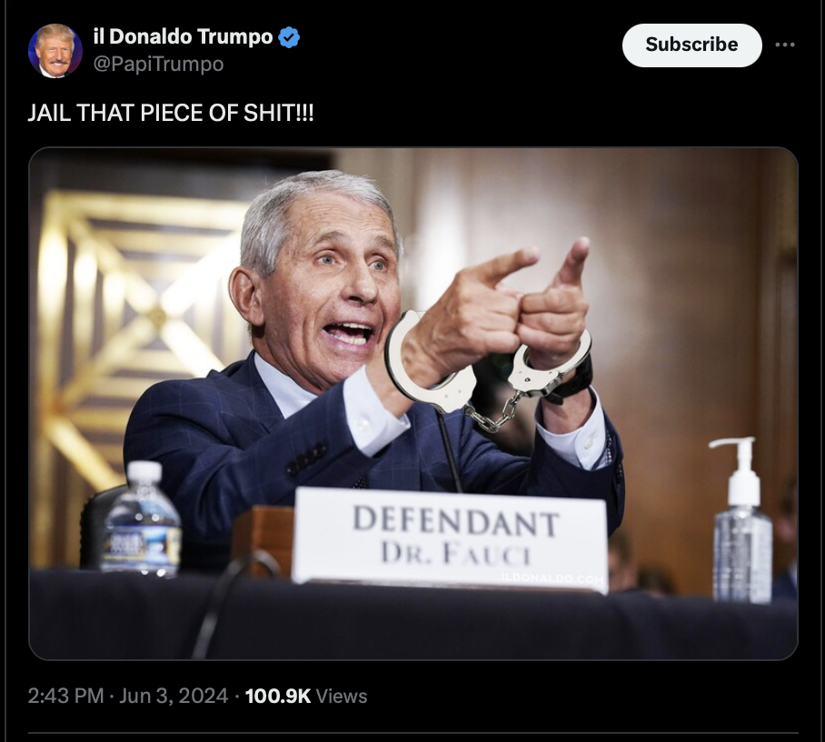Click the 2:43 PM timestamp
Screen dimensions: 825x742
(65, 696)
